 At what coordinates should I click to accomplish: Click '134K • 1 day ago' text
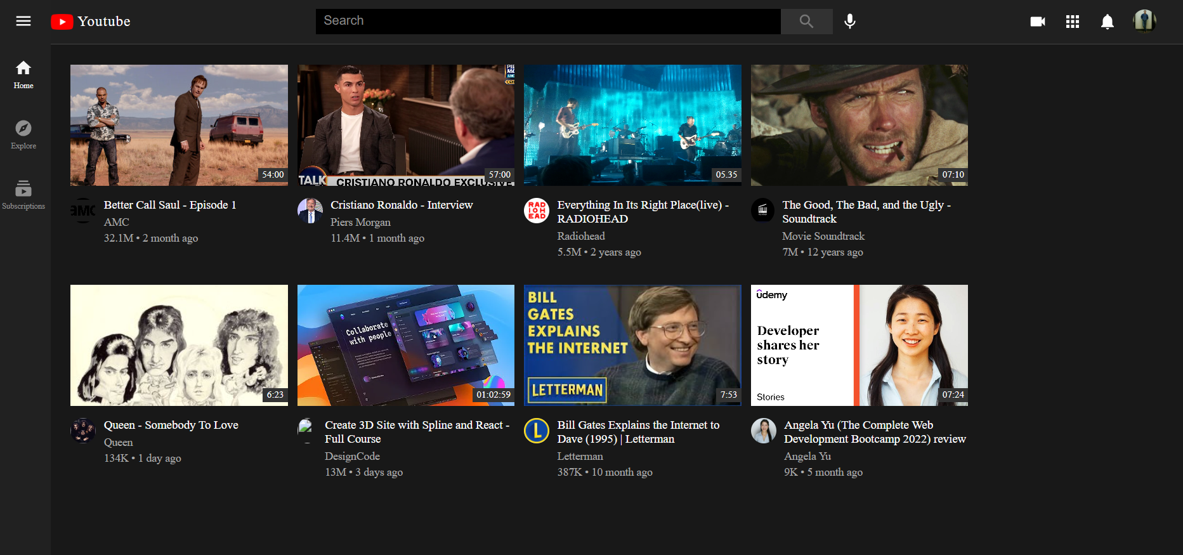143,458
